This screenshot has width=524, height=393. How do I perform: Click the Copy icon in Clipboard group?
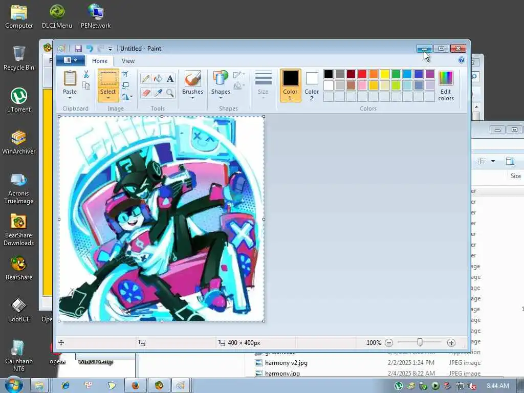tap(86, 85)
